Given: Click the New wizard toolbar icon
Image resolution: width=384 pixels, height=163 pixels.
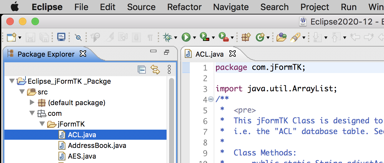Looking at the screenshot, I should 11,37.
